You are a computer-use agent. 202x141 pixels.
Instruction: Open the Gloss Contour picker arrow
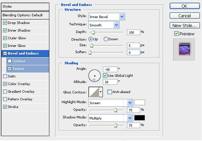tap(101, 92)
